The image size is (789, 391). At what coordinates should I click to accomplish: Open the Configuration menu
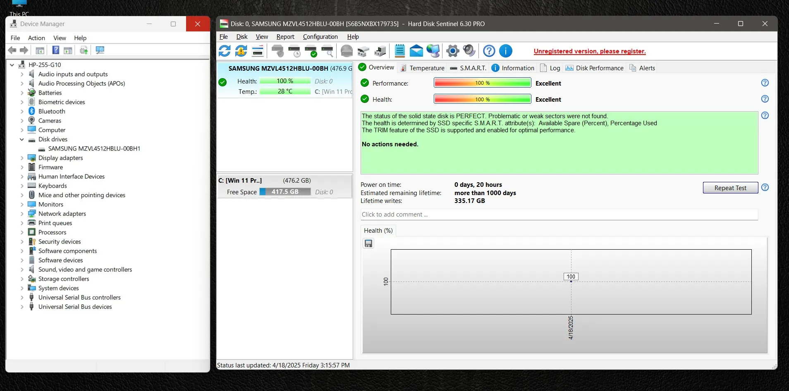tap(320, 37)
